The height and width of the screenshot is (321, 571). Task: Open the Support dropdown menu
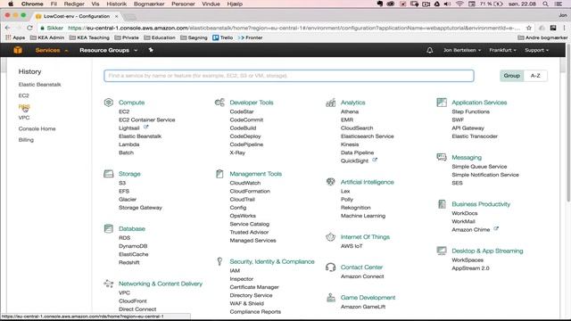point(536,50)
